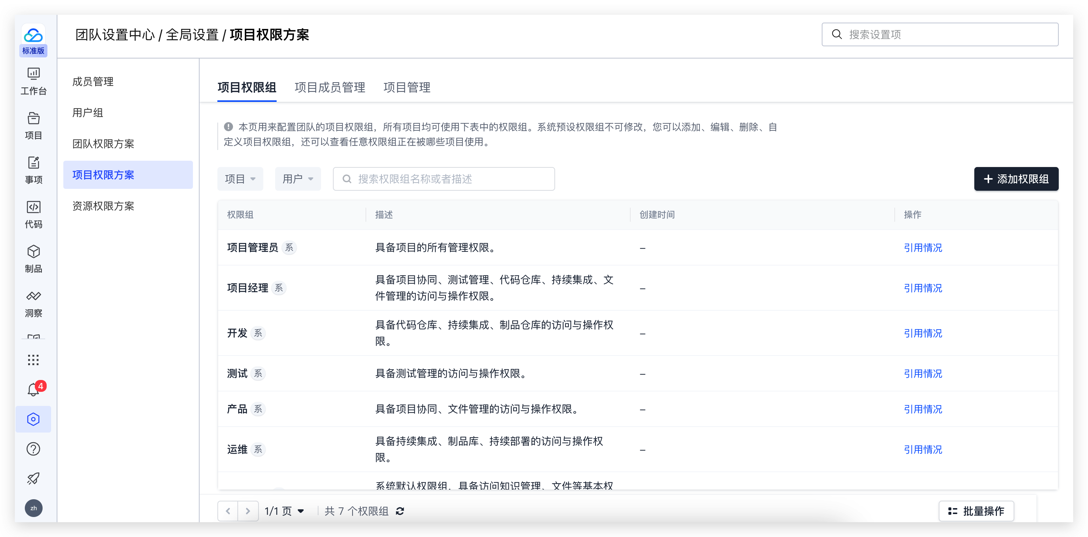Click the 全局设置 breadcrumb
The width and height of the screenshot is (1088, 537).
point(192,35)
